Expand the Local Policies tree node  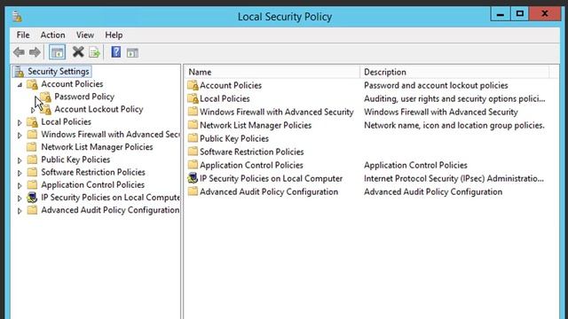[x=20, y=122]
